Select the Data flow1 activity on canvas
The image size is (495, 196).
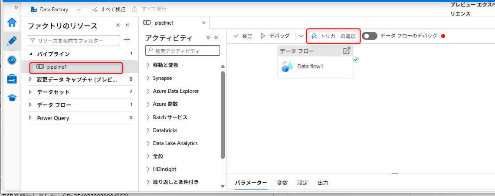coord(315,66)
